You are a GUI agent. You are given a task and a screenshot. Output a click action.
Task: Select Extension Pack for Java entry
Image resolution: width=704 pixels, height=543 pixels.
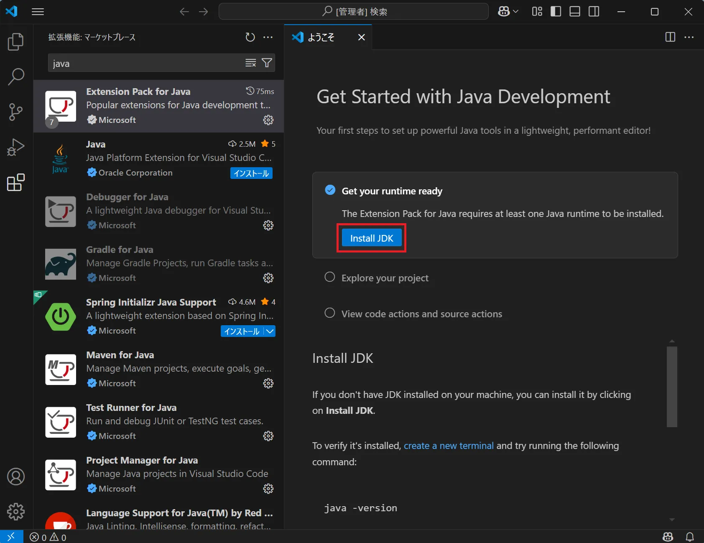point(158,106)
